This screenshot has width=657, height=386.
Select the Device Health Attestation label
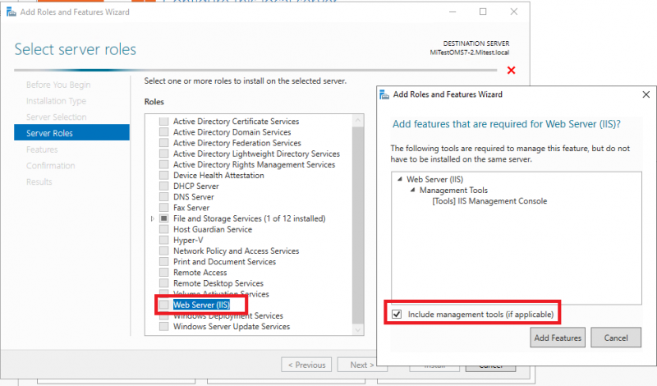tap(218, 175)
